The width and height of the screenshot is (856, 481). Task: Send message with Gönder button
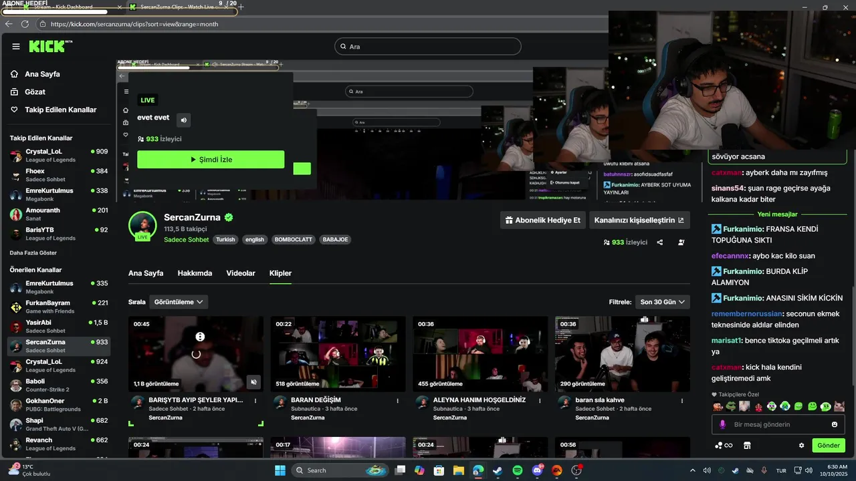coord(829,446)
